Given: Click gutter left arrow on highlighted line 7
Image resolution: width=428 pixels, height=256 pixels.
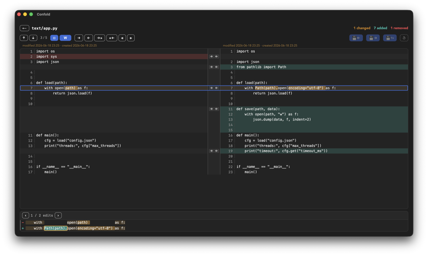Looking at the screenshot, I should click(x=217, y=88).
